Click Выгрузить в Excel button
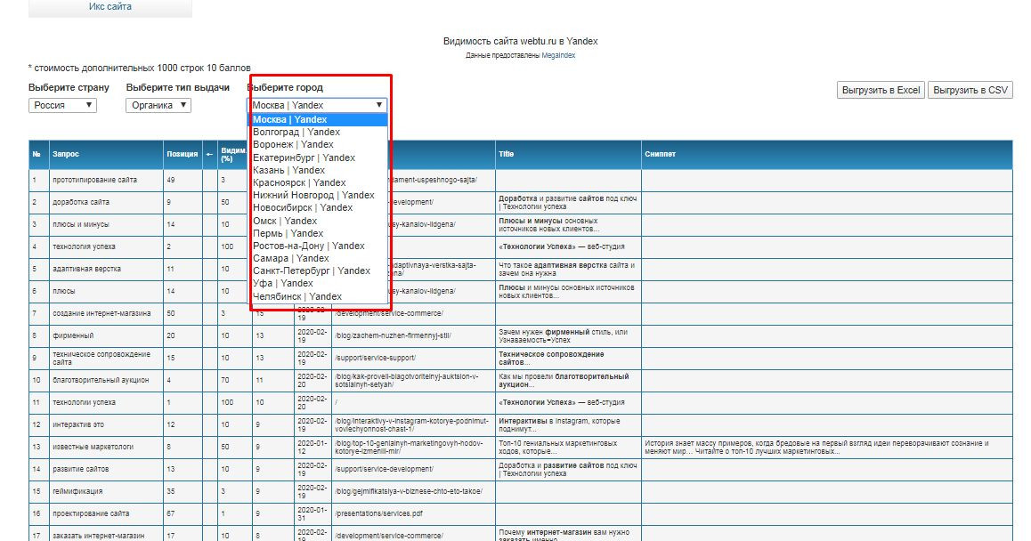 tap(881, 90)
